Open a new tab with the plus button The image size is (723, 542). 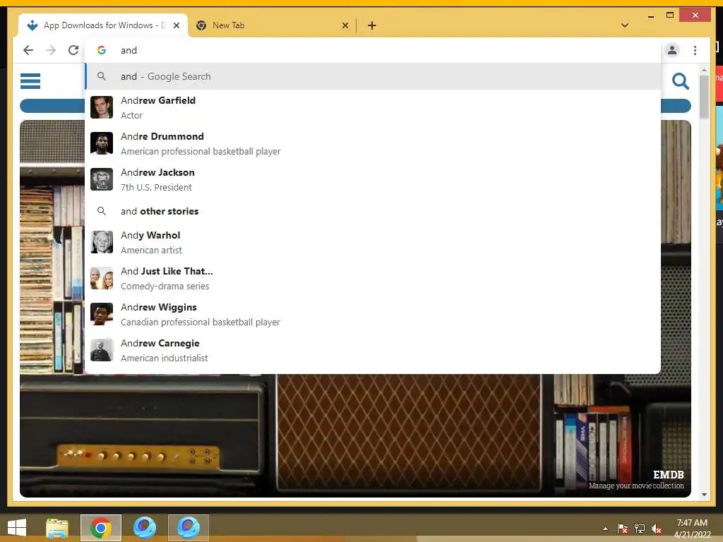click(372, 25)
